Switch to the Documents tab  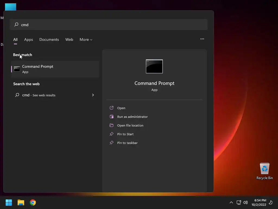pos(49,39)
